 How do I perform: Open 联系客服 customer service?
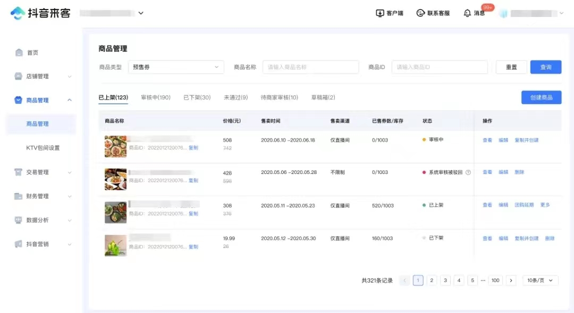point(433,13)
